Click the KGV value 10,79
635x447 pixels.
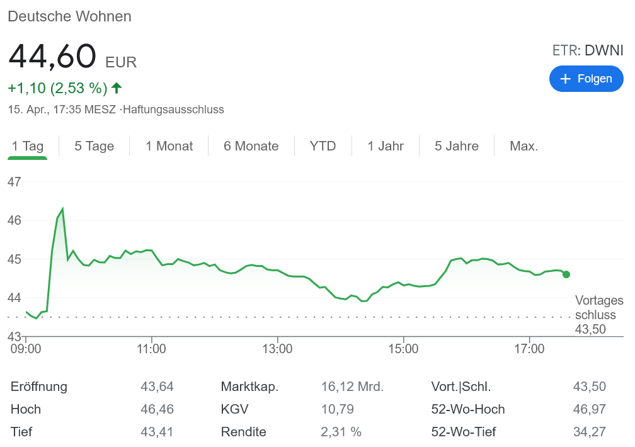339,409
